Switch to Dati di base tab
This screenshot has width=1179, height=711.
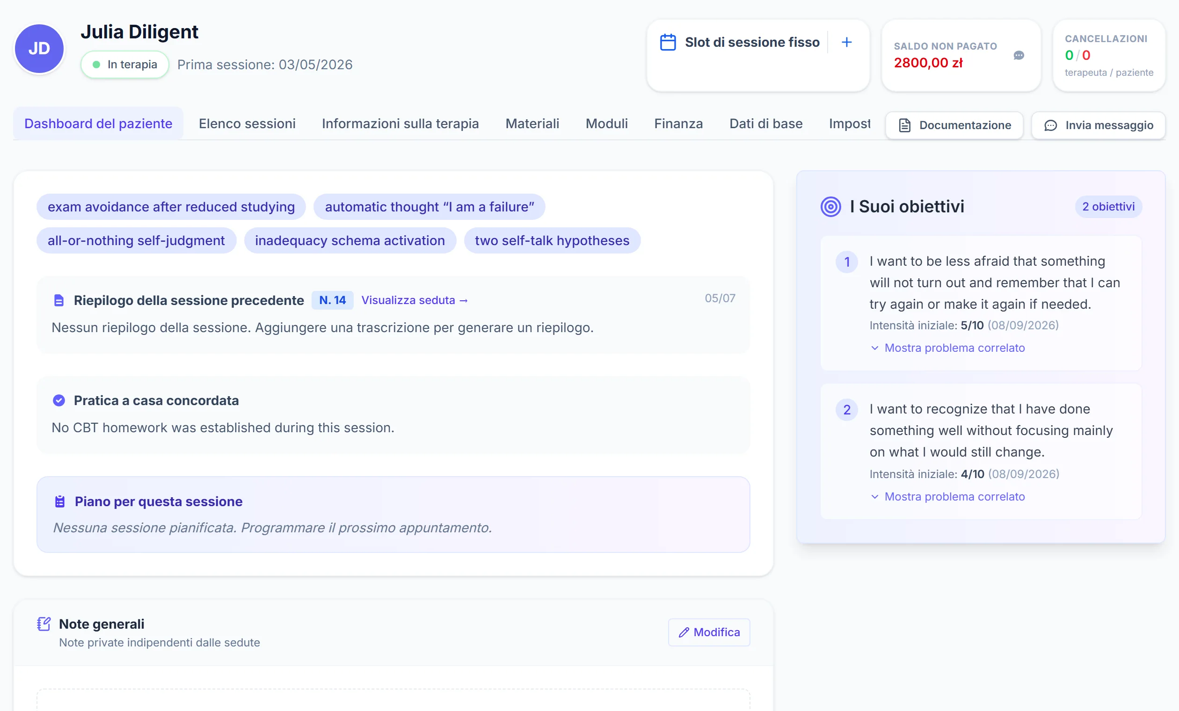pyautogui.click(x=765, y=123)
